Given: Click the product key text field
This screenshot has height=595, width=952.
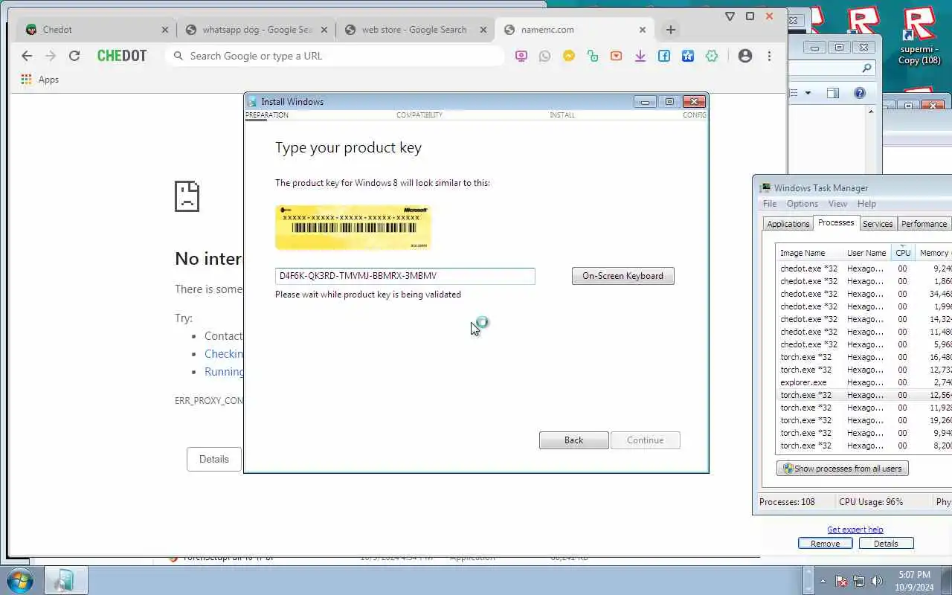Looking at the screenshot, I should [x=405, y=276].
